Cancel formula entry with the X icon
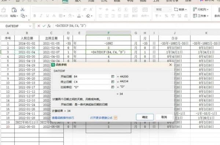 [39, 26]
